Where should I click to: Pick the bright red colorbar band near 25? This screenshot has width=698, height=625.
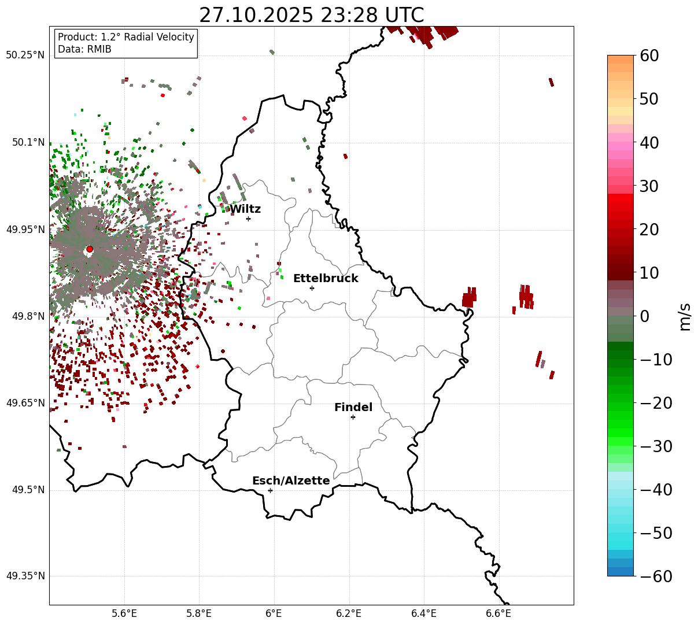(x=621, y=206)
